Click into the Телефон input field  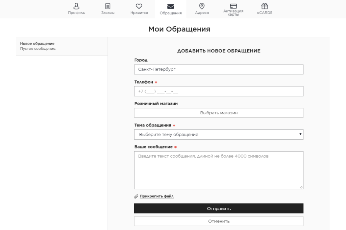coord(219,91)
